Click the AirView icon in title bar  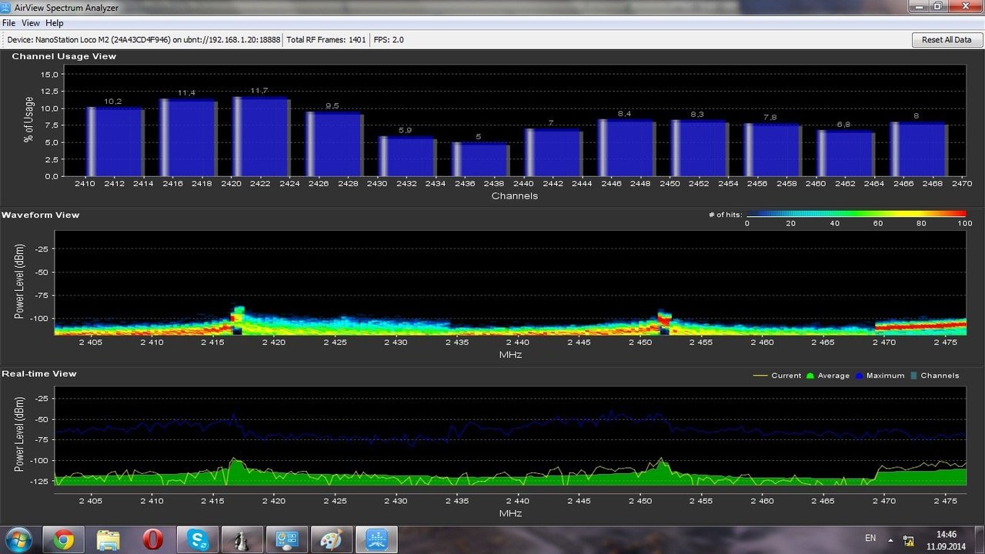click(7, 7)
